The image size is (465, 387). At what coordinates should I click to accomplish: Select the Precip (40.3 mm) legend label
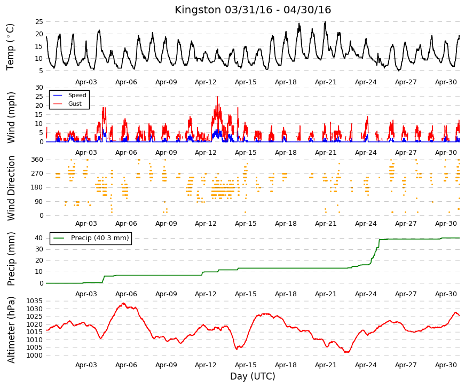tap(100, 238)
